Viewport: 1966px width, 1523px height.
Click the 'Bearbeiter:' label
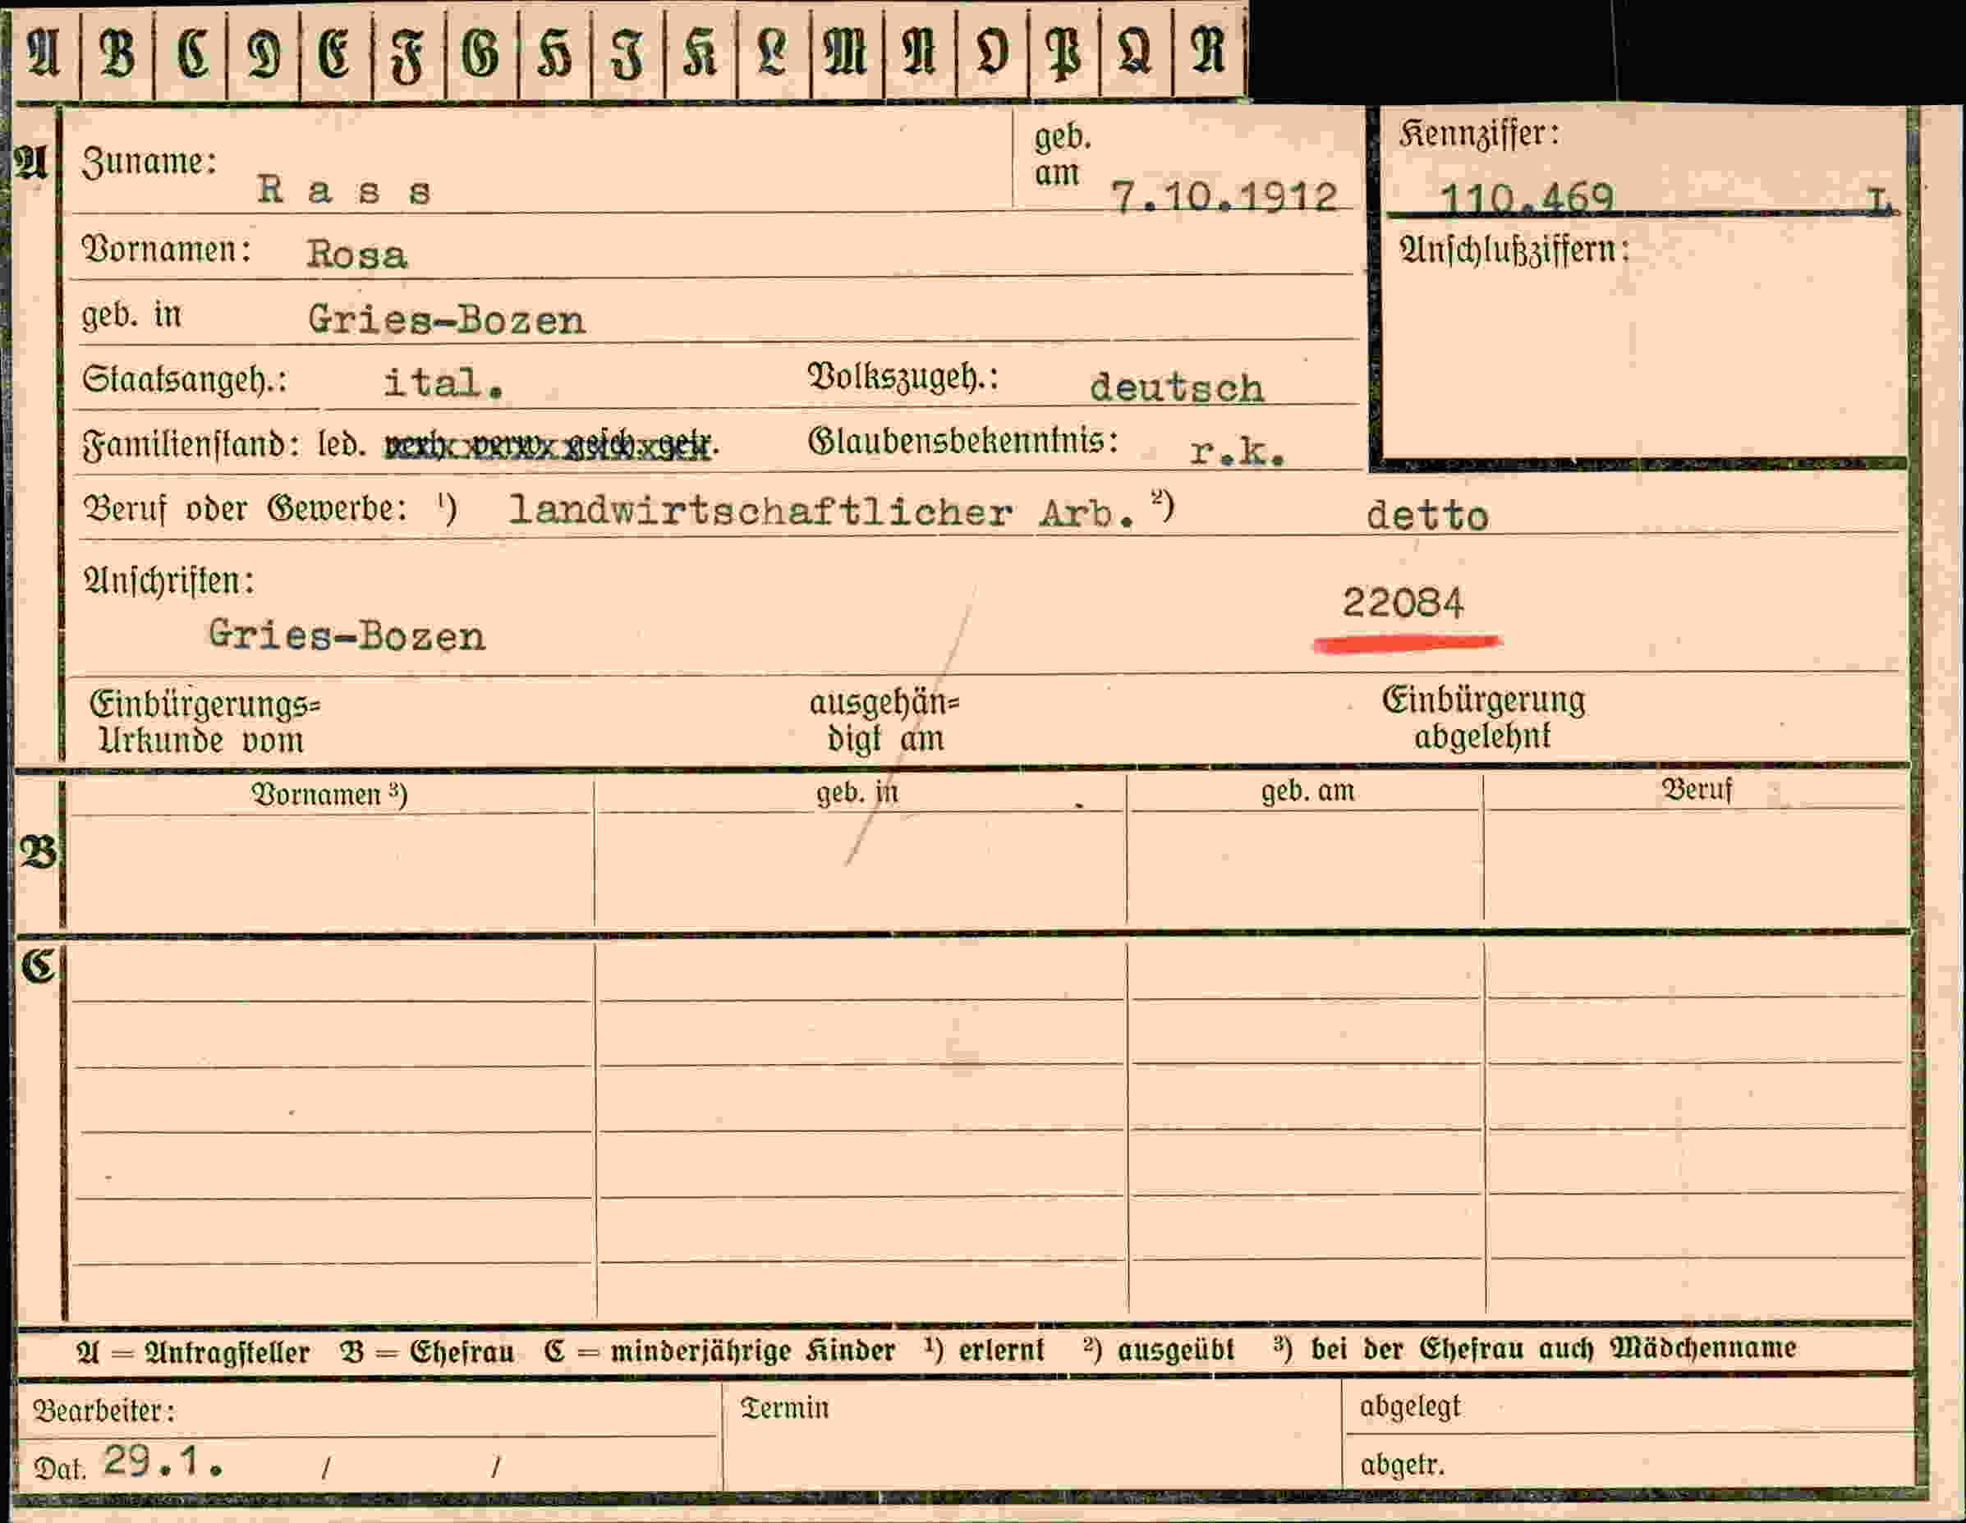(103, 1411)
